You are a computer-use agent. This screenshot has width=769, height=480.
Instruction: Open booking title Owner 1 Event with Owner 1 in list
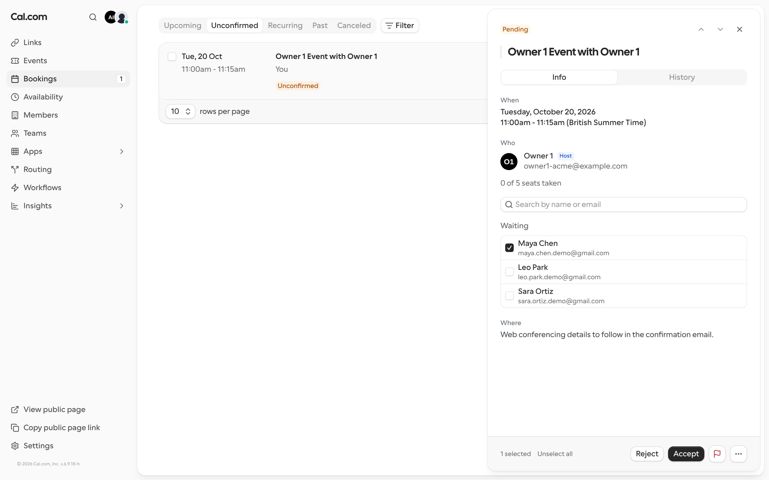click(x=326, y=57)
